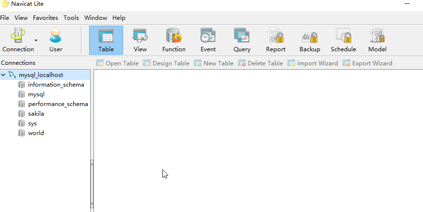
Task: Select the mysql database
Action: coord(36,94)
